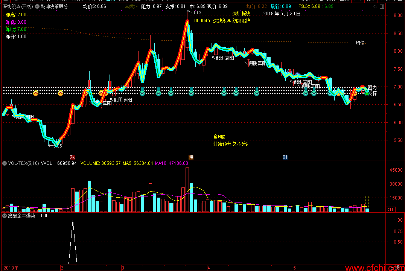Viewport: 405px width, 271px height.
Task: Open the dropdown beside 乾坤决策眼分 indicator name
Action: click(x=37, y=6)
